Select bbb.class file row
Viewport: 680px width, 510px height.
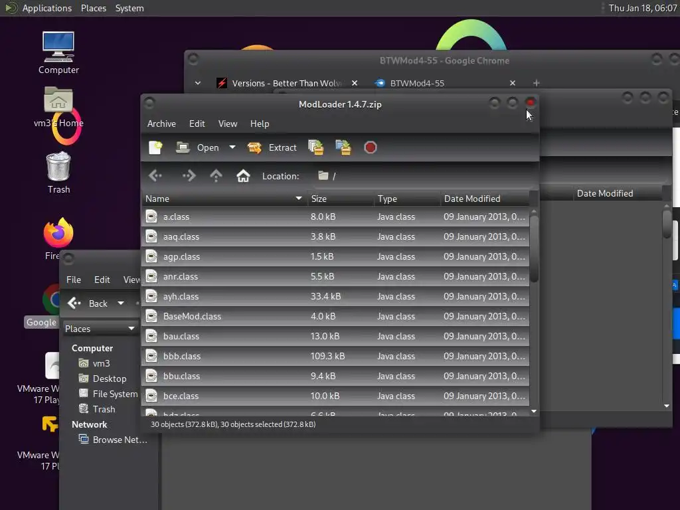(x=335, y=356)
